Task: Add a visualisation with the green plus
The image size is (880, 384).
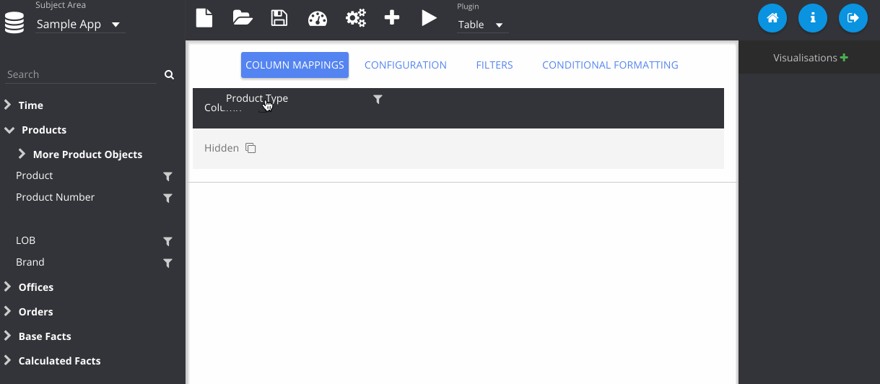Action: point(845,58)
